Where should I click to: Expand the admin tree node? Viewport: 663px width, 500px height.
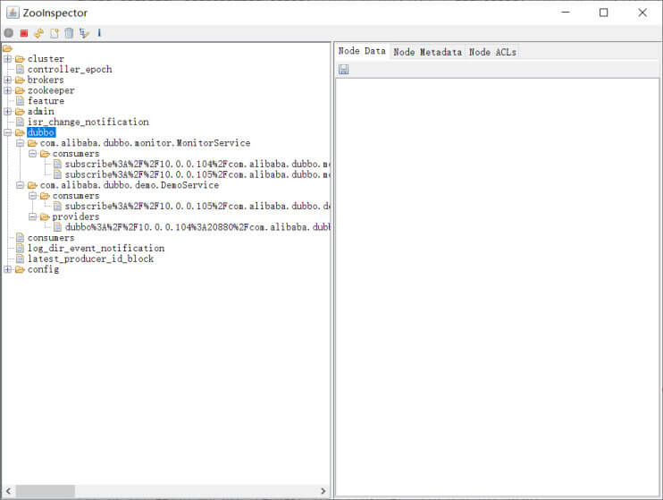8,111
